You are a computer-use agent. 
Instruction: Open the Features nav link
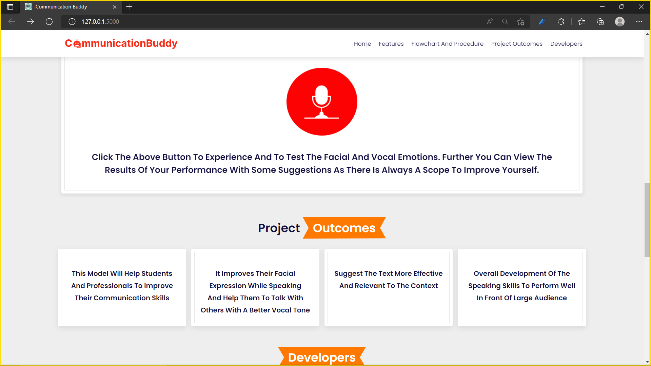pos(391,44)
